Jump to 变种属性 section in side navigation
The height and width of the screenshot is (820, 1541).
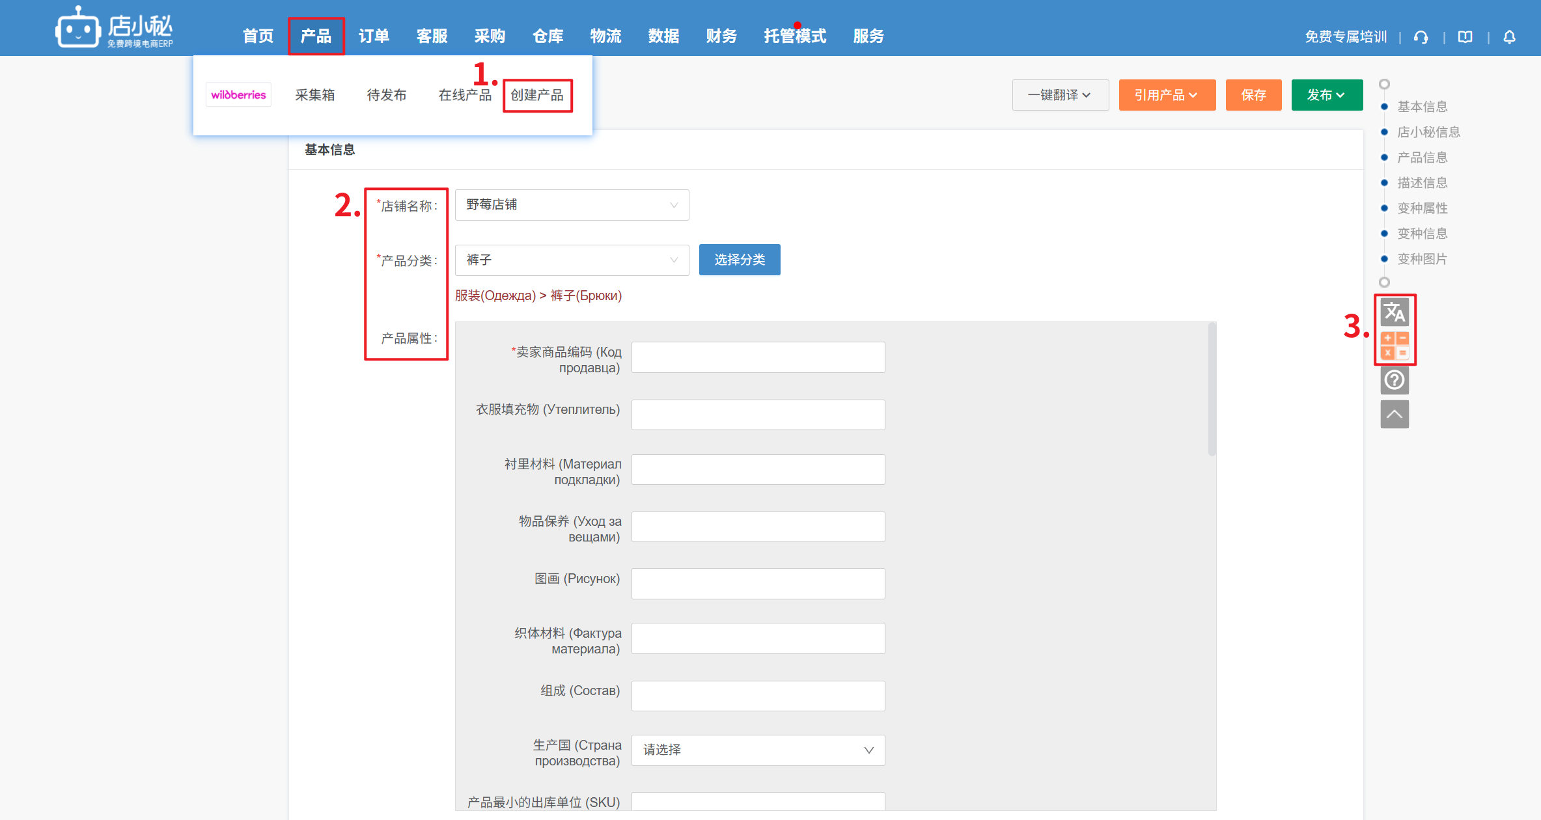(1422, 208)
